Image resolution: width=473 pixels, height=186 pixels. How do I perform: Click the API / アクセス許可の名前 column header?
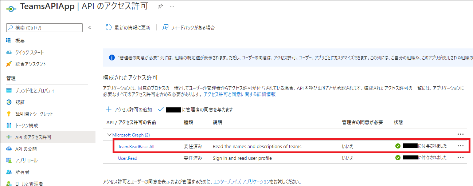(131, 122)
